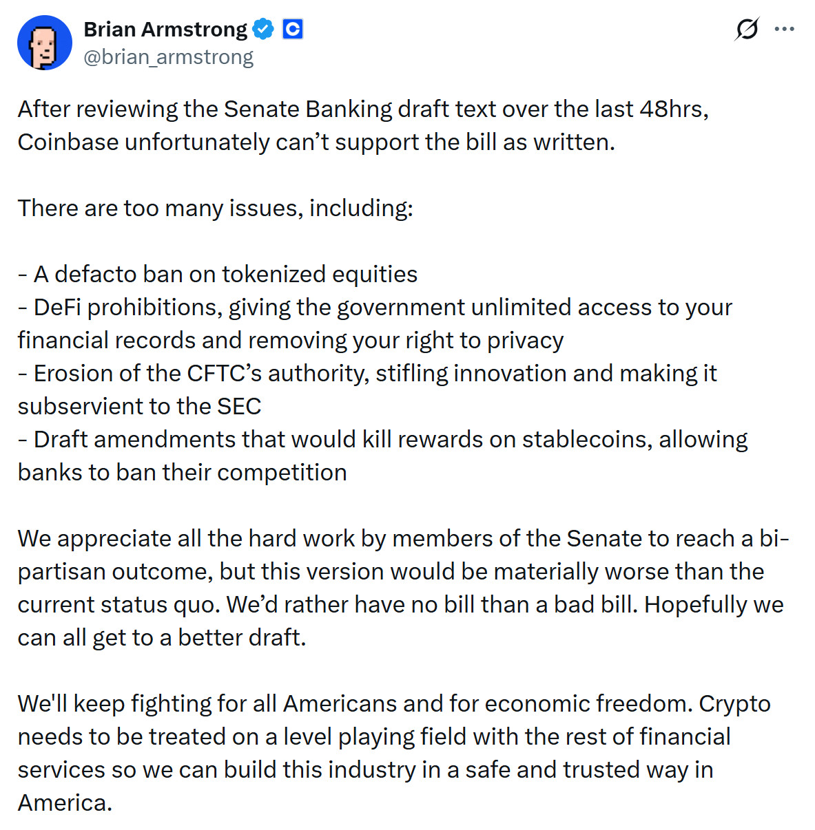
Task: Click the Coinbase affiliation badge icon
Action: point(293,30)
